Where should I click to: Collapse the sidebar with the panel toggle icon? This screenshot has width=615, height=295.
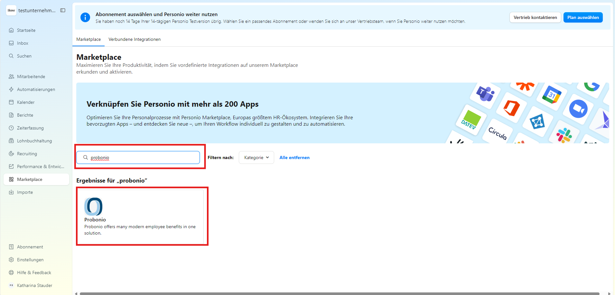pyautogui.click(x=63, y=10)
